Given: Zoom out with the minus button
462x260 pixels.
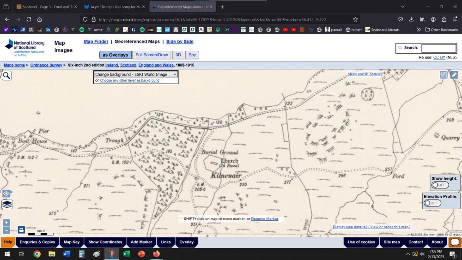Looking at the screenshot, I should click(6, 230).
